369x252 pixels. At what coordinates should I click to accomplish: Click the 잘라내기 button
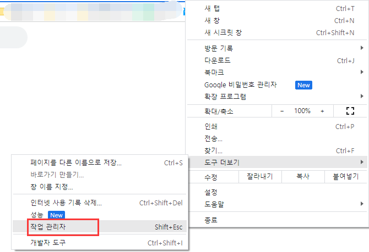tap(259, 177)
